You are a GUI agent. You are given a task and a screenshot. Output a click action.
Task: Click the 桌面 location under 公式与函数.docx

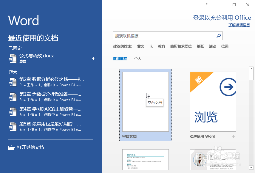pyautogui.click(x=23, y=62)
